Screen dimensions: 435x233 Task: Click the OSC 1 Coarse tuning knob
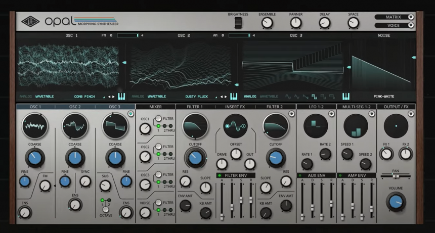click(x=35, y=158)
